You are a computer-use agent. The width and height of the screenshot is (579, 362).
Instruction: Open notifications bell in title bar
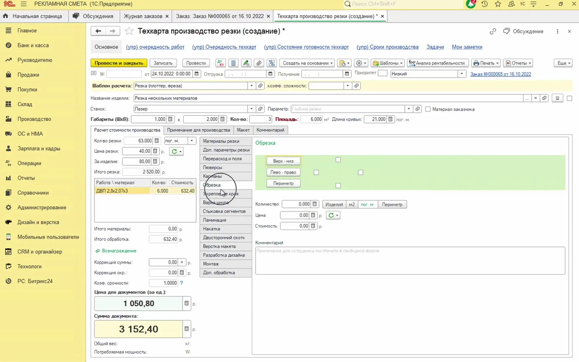pyautogui.click(x=471, y=4)
